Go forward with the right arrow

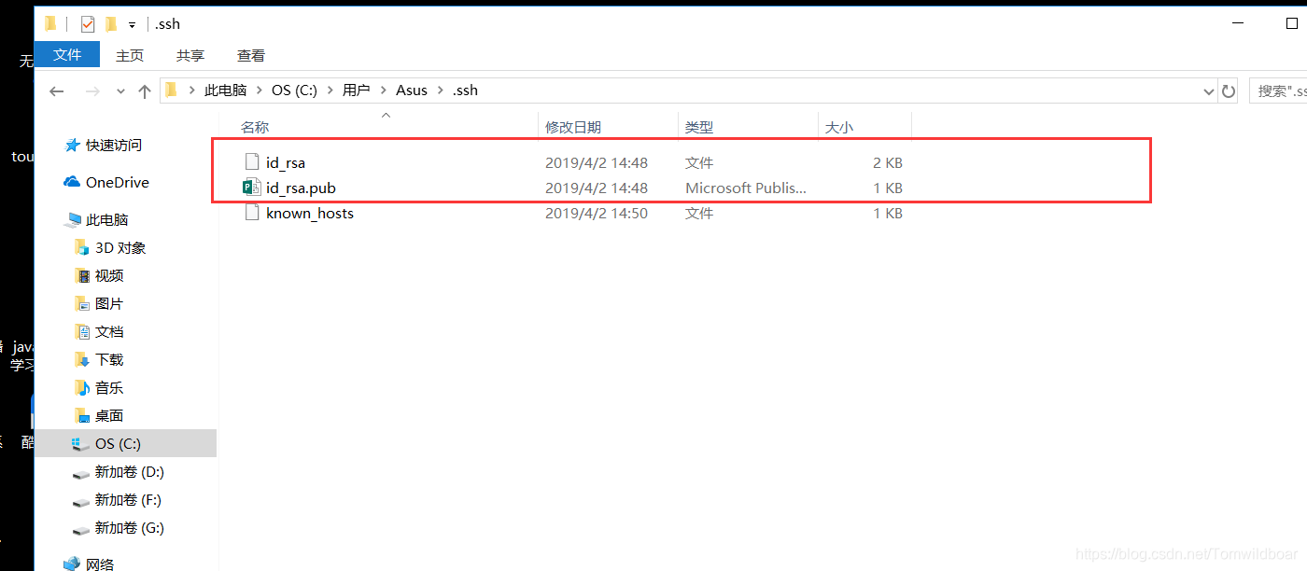click(x=91, y=91)
